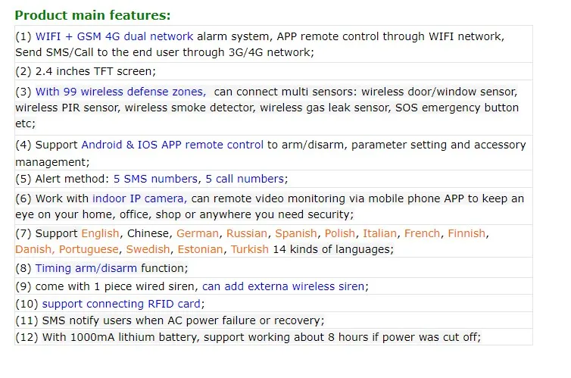Click the orange 'German' language word
The width and height of the screenshot is (571, 378).
pos(198,233)
